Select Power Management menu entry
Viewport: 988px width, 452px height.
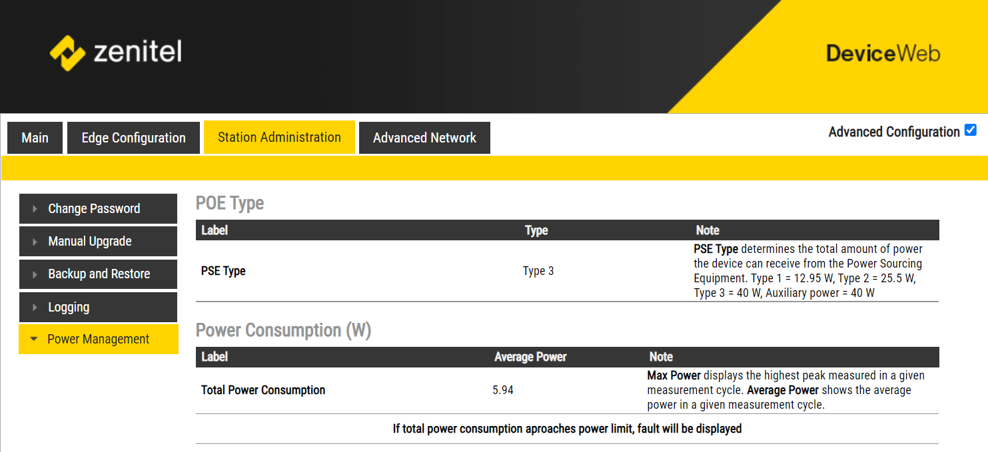98,339
